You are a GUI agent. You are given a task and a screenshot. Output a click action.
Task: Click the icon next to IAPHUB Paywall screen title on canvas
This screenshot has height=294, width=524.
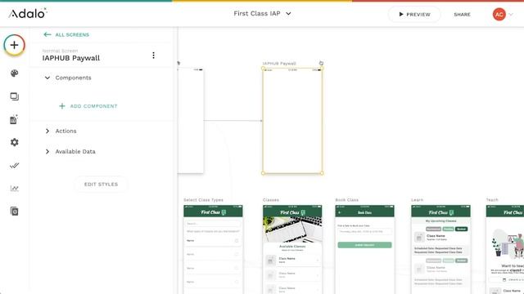(x=321, y=63)
